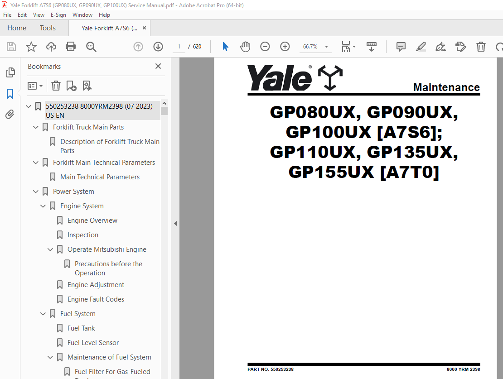Image resolution: width=503 pixels, height=379 pixels.
Task: Add document to starred favorites
Action: [31, 47]
